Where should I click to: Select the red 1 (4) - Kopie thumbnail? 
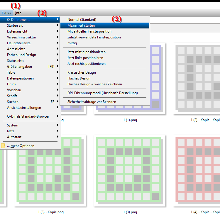pos(197,171)
